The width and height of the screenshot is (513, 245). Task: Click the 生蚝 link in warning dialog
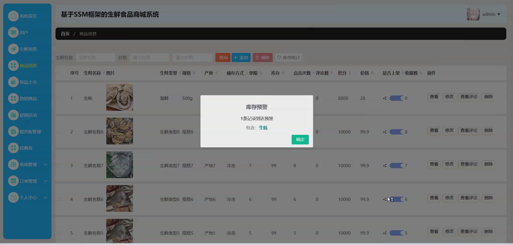263,128
